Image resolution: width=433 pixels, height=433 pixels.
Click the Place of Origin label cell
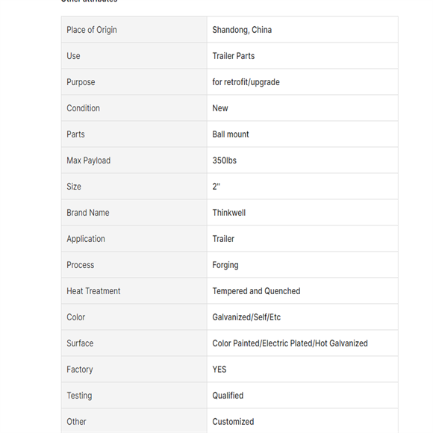pyautogui.click(x=134, y=30)
